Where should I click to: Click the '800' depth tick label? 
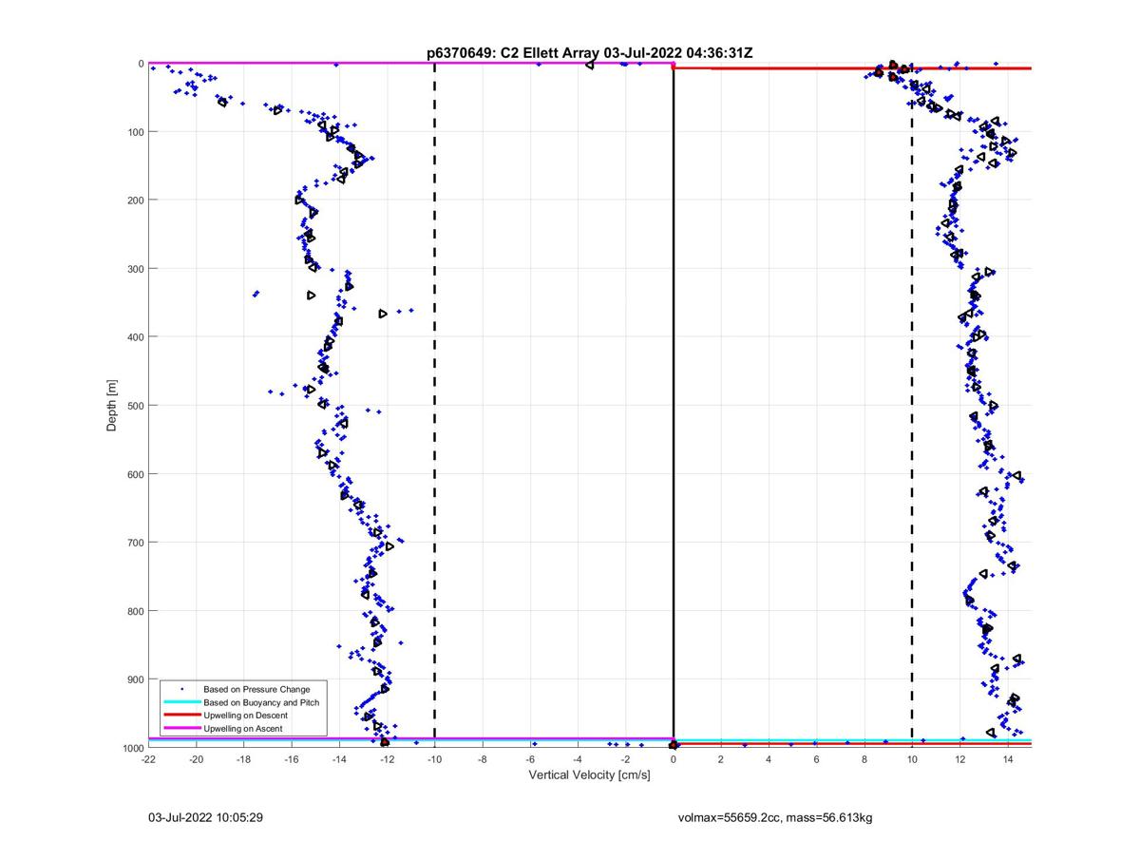(x=135, y=610)
